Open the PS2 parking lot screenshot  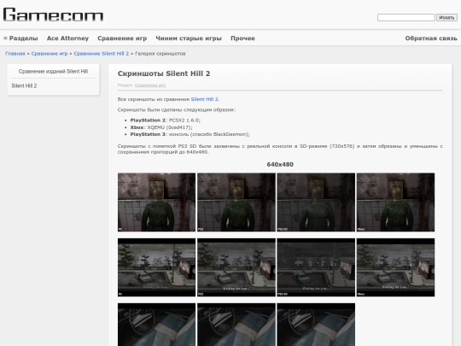[x=236, y=267]
